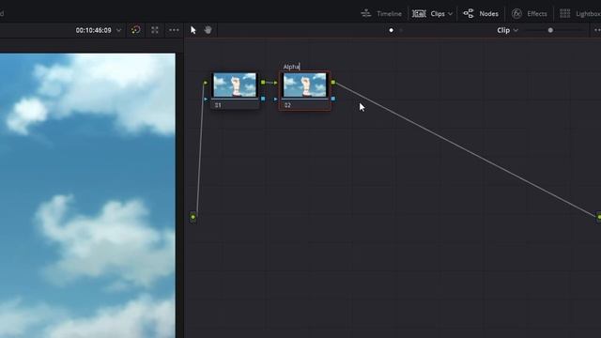Viewport: 601px width, 338px height.
Task: Click node 02 RGB input triangle
Action: click(x=276, y=83)
